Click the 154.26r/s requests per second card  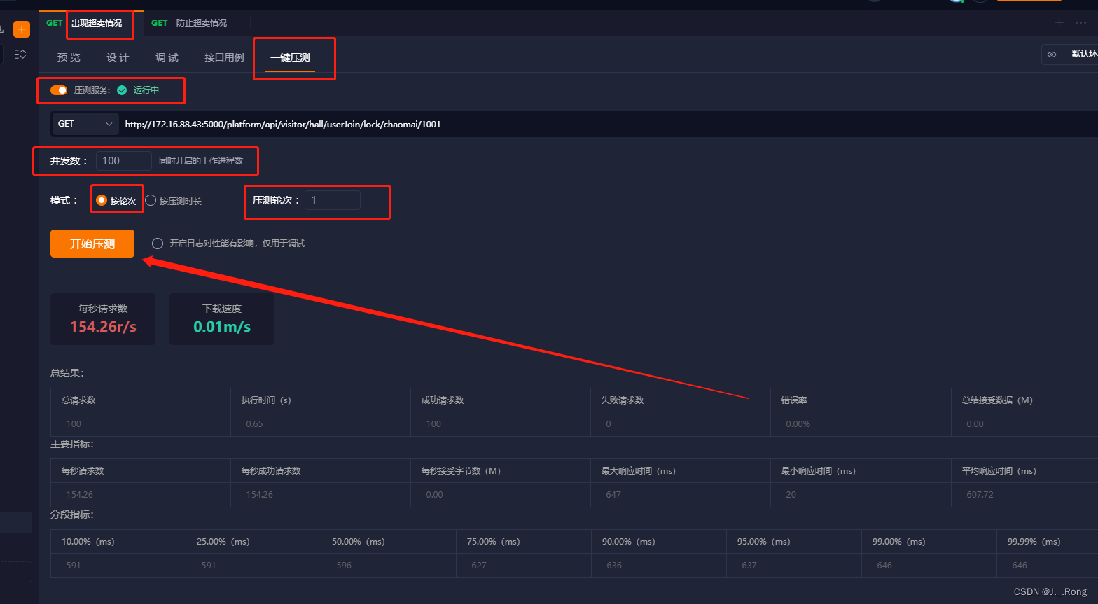tap(103, 319)
